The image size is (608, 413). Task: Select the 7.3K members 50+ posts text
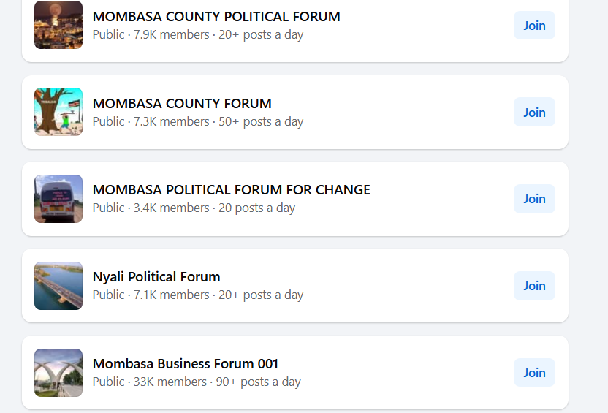(198, 121)
